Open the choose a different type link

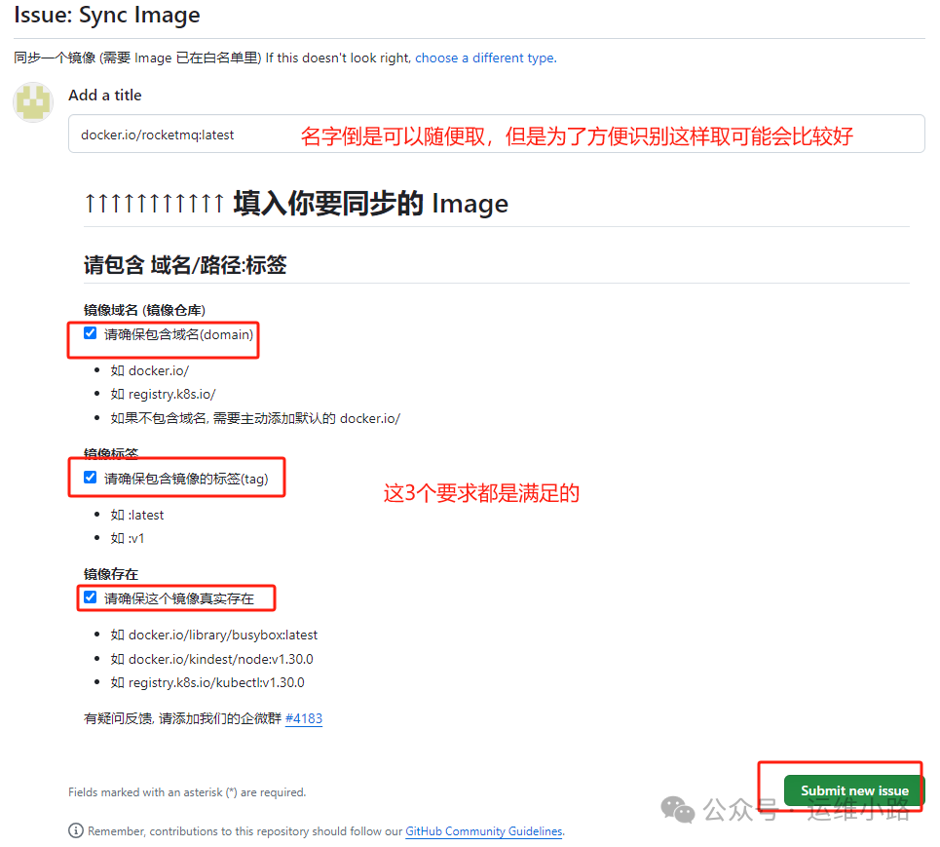[484, 58]
